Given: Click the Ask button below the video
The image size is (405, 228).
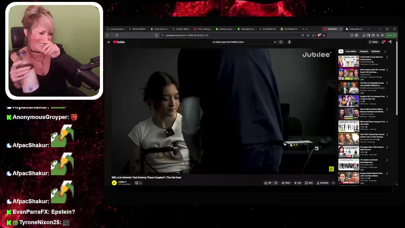Looking at the screenshot, I should [x=298, y=183].
